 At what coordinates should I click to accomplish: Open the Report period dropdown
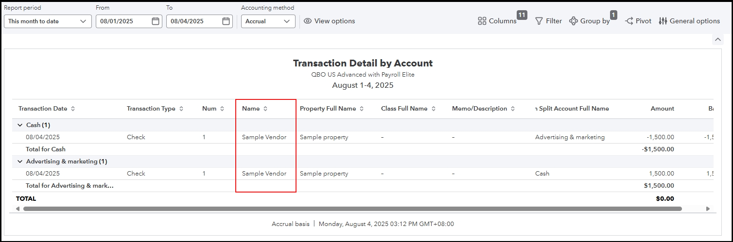click(x=48, y=21)
